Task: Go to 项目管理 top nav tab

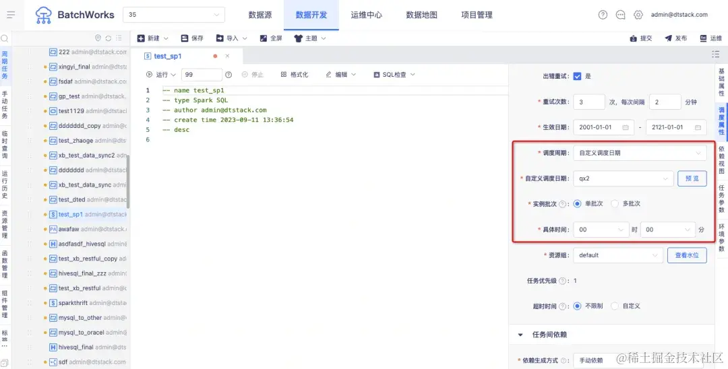Action: click(477, 15)
